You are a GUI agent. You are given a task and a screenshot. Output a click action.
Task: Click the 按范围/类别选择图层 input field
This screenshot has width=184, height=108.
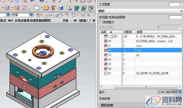click(176, 17)
